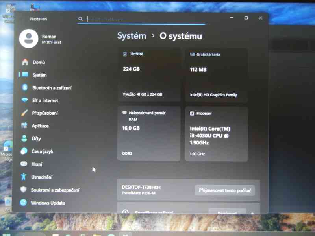Open Usnadnění accessibility icon
Screen dimensions: 315x236
(24, 177)
